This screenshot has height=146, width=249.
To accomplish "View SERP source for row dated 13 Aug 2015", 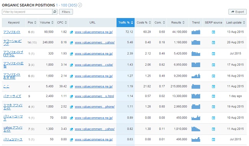I will (213, 32).
